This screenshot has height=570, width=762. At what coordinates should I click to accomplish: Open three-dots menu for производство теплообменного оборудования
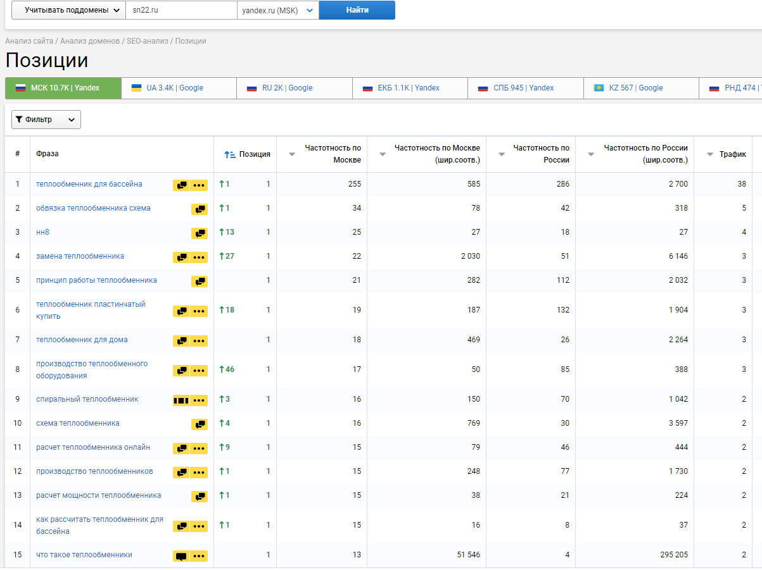[x=200, y=371]
